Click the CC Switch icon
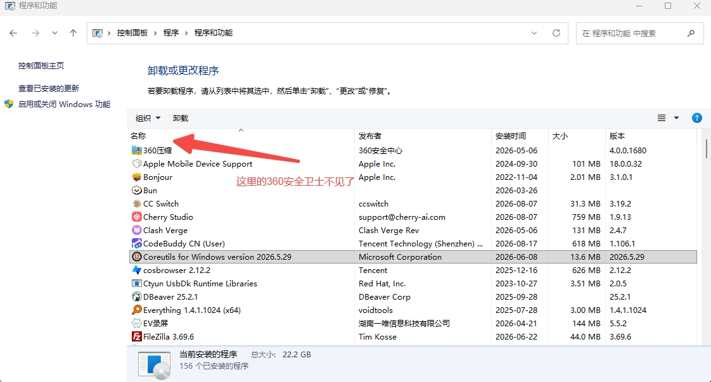This screenshot has height=382, width=711. (136, 203)
